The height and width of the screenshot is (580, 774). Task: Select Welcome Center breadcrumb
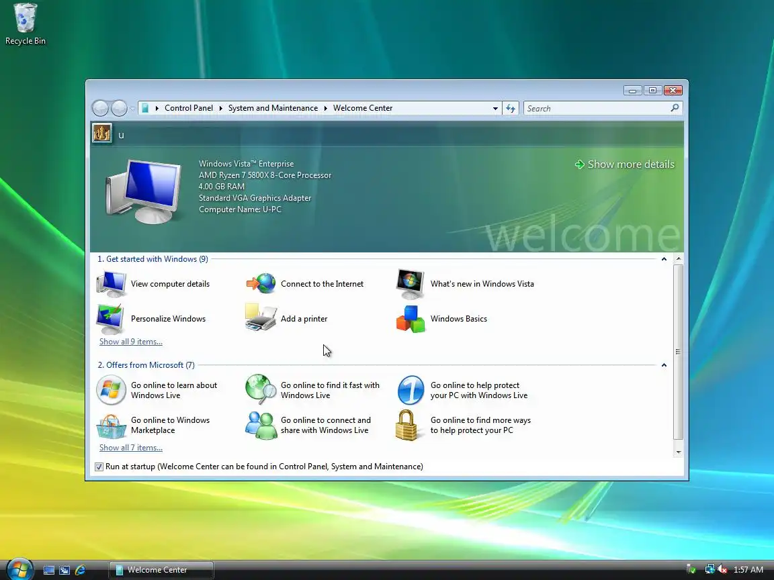coord(363,108)
